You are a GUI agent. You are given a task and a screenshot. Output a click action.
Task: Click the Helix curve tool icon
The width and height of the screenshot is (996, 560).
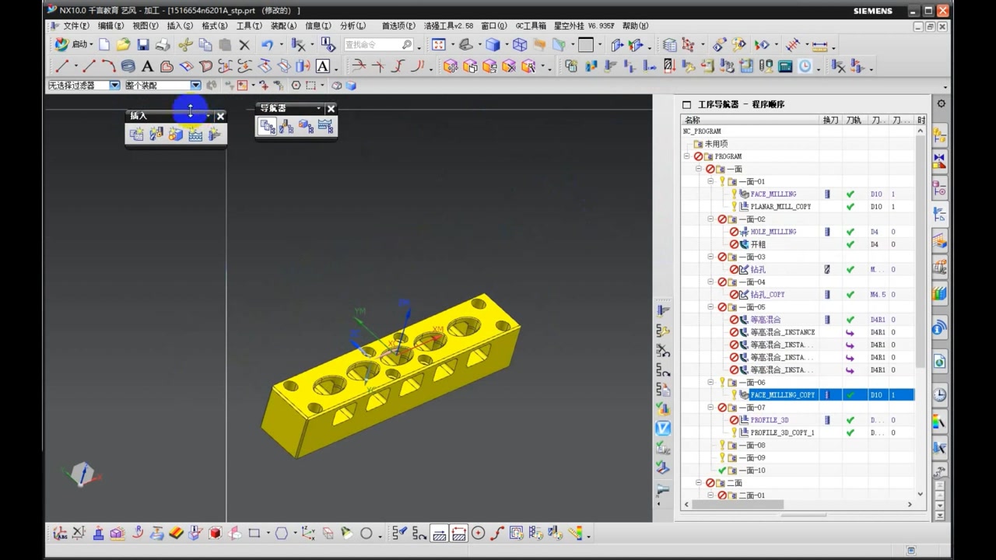click(128, 67)
